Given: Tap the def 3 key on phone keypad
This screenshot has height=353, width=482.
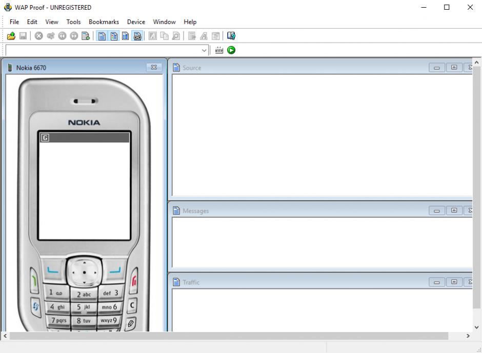Looking at the screenshot, I should 111,293.
